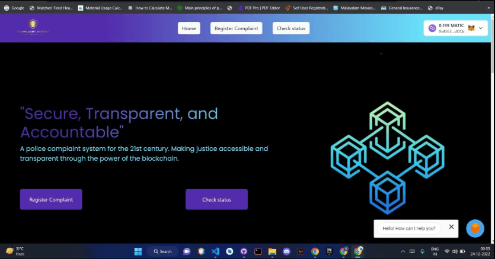Click the MetaMask fox icon
The image size is (495, 259).
[x=471, y=28]
